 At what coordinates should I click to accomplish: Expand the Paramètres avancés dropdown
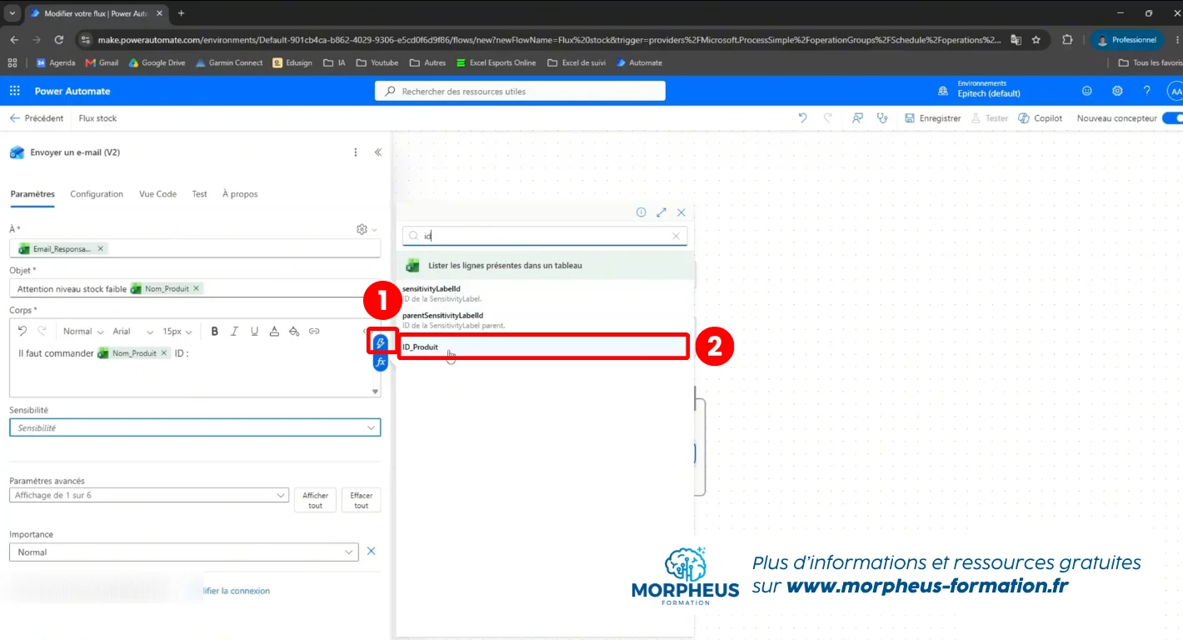point(149,495)
